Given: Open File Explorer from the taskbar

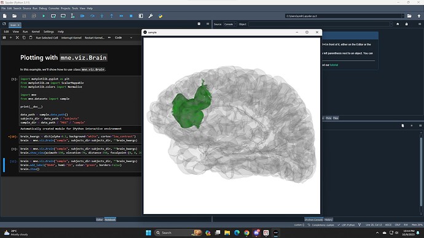Looking at the screenshot, I should pos(227,232).
